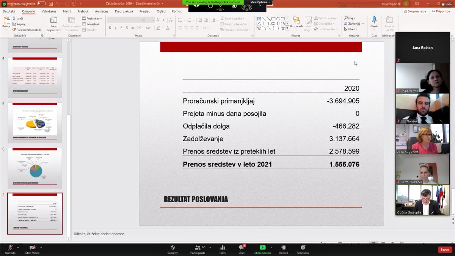Expand video options arrow beside Start Video

pos(41,247)
